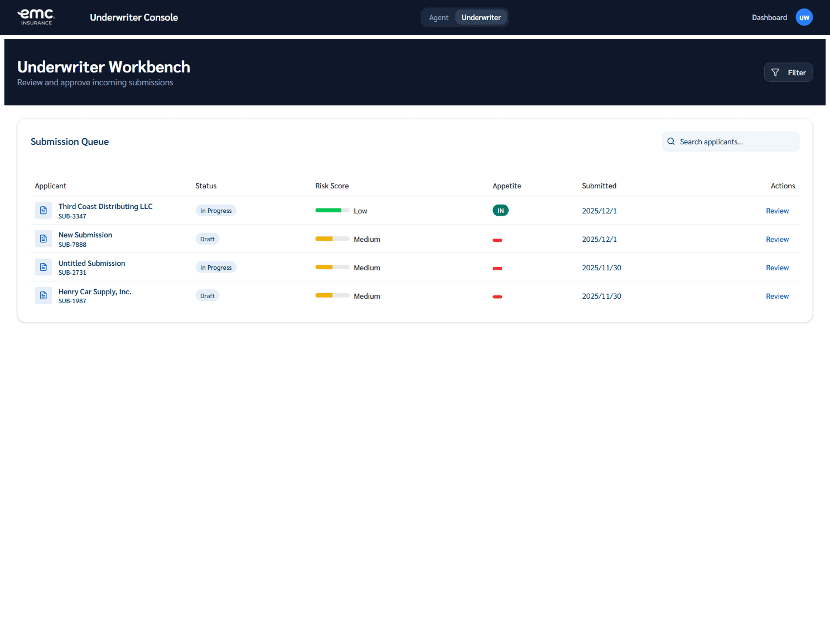Click Review for Henry Car Supply, Inc.

[777, 296]
